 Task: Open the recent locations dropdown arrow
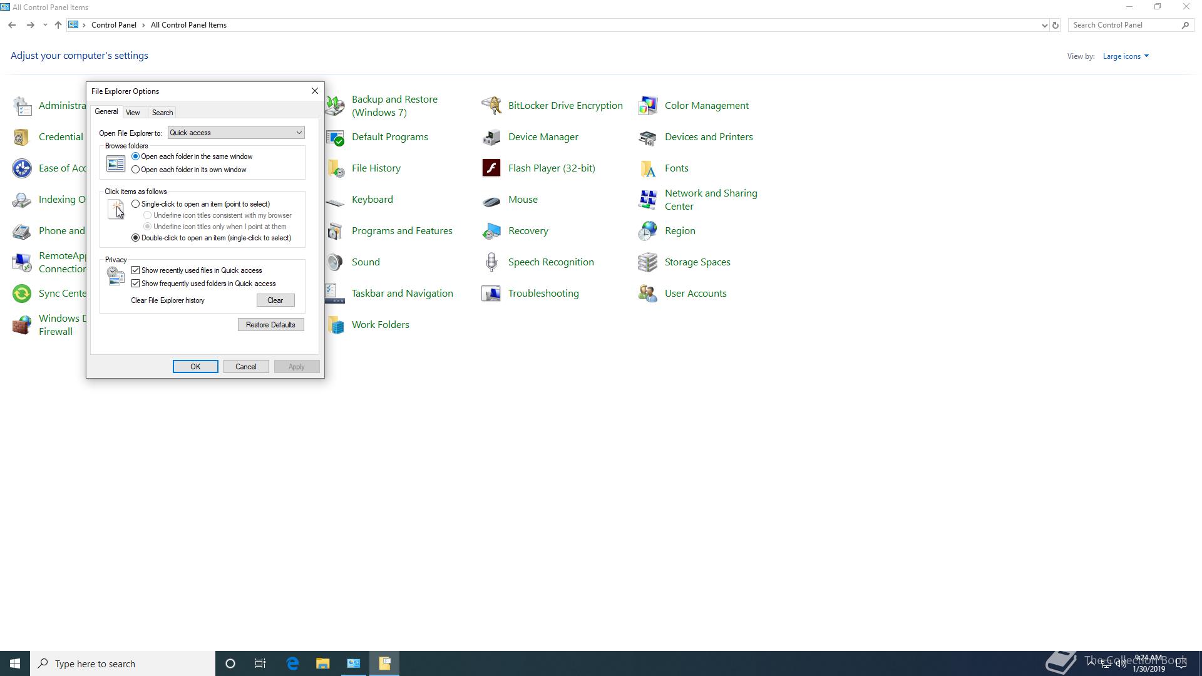click(x=45, y=25)
